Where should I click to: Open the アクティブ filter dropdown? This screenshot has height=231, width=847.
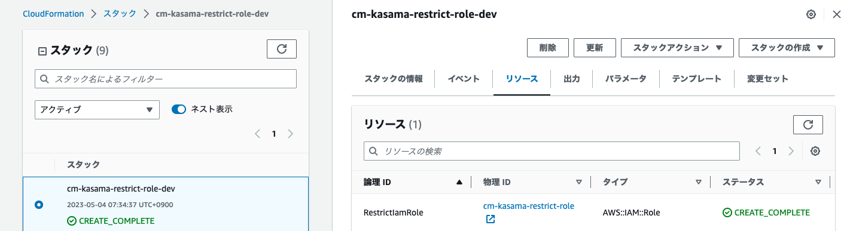click(97, 110)
